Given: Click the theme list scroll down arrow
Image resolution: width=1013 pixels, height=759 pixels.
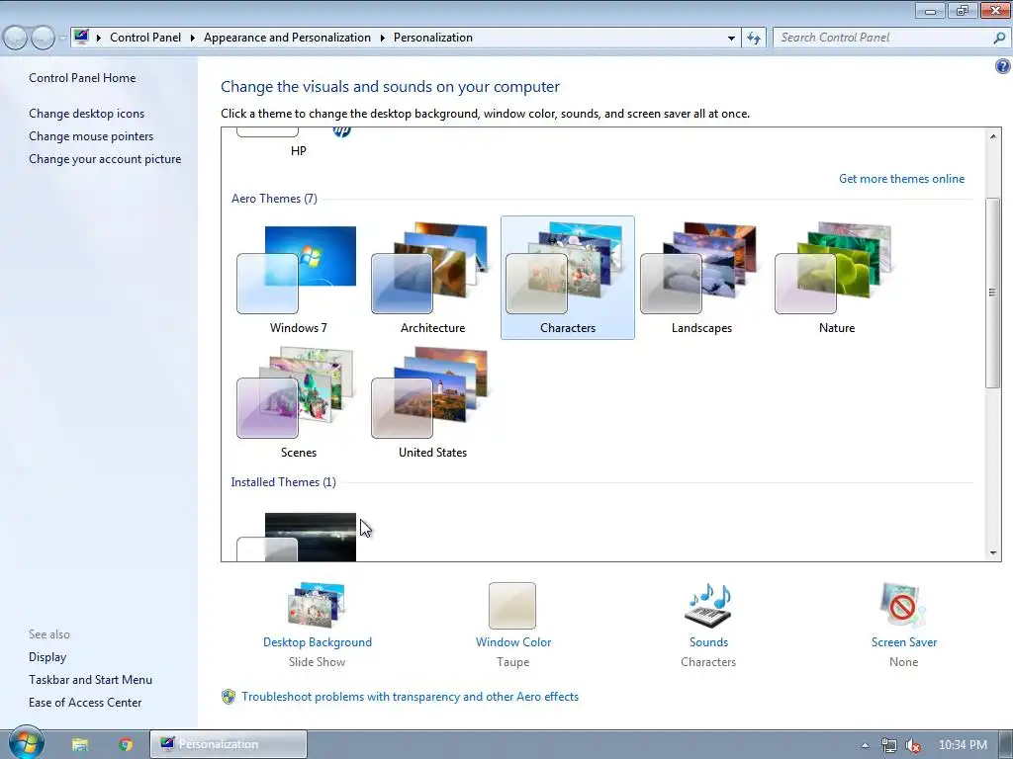Looking at the screenshot, I should [993, 553].
